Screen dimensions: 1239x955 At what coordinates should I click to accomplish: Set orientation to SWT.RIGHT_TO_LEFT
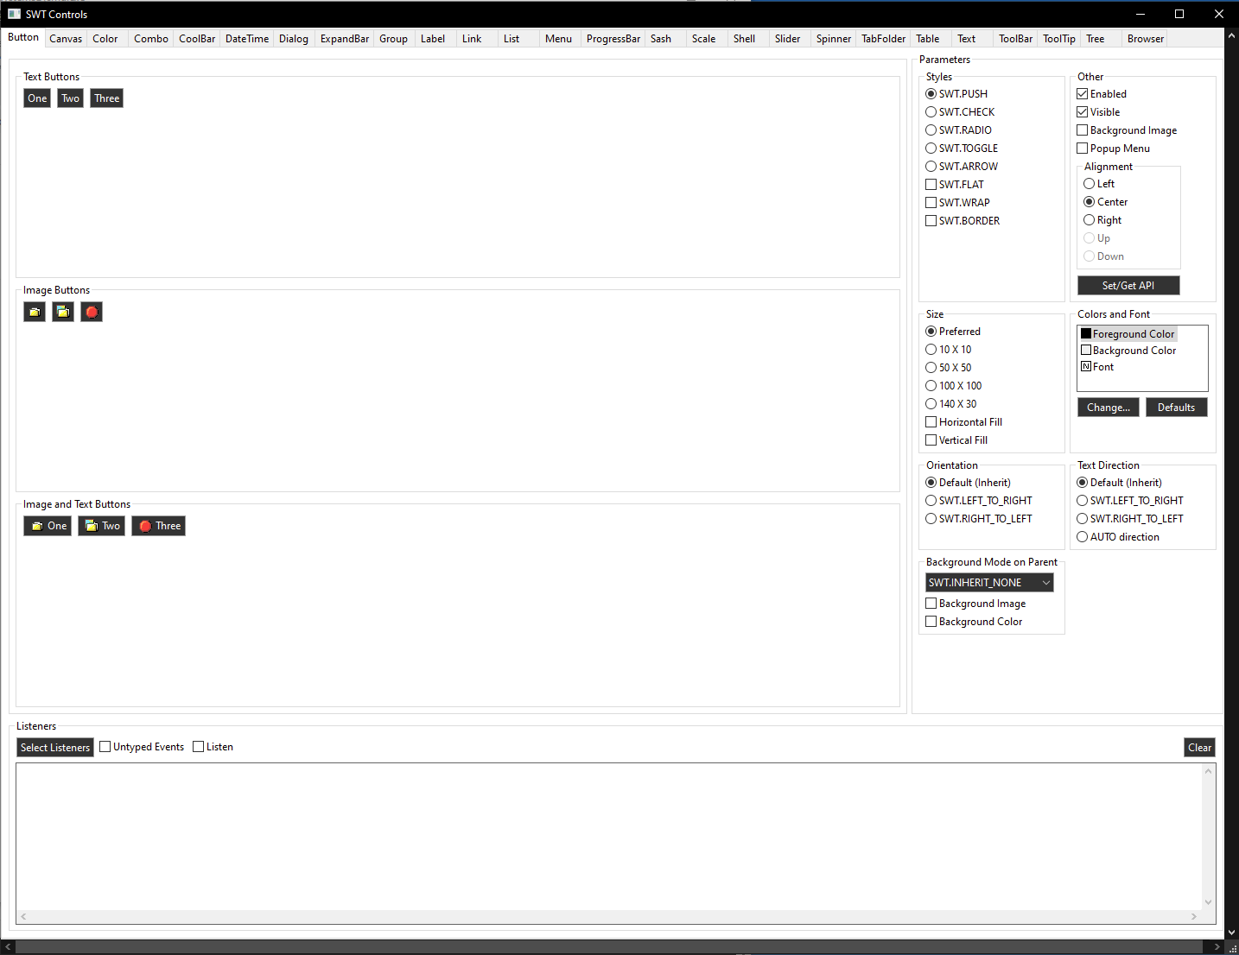[x=978, y=519]
